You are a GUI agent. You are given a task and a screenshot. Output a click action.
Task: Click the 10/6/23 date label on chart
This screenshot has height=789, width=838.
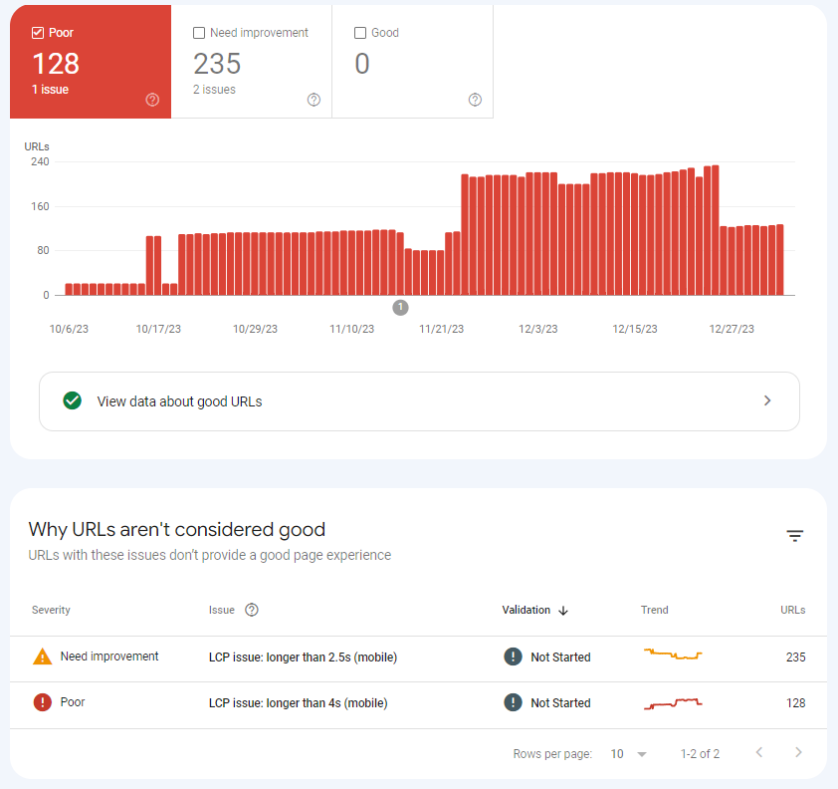tap(69, 329)
